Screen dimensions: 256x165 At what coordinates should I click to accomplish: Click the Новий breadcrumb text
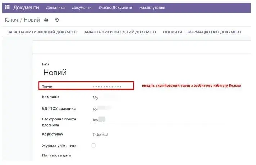[32, 20]
